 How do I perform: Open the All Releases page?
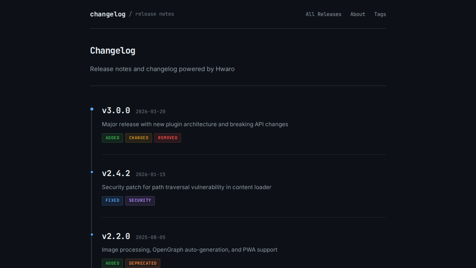[323, 14]
